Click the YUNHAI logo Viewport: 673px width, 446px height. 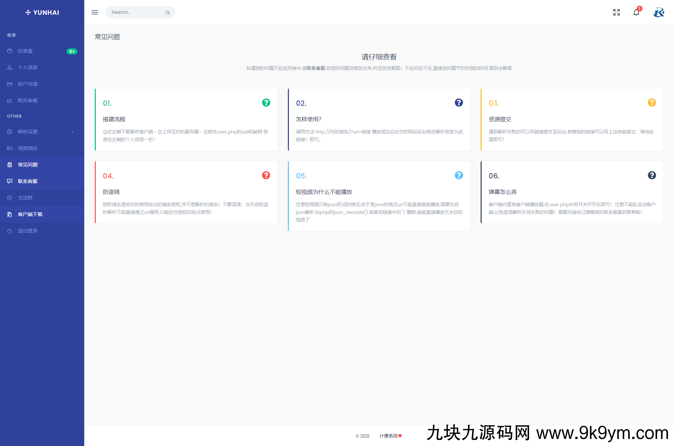[42, 12]
